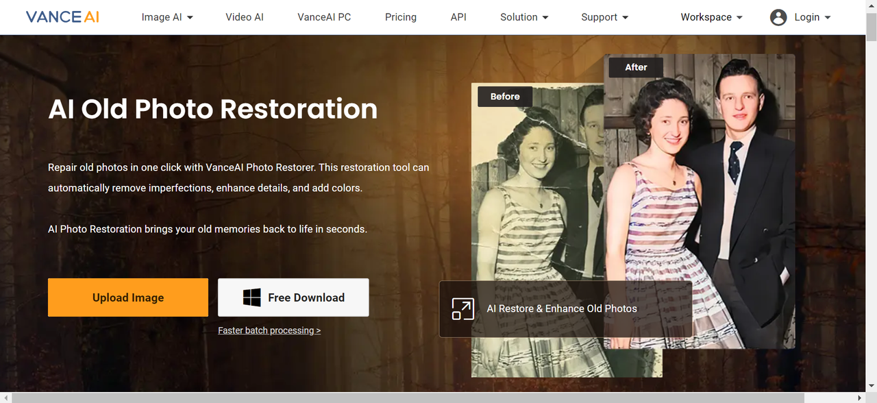Click the Solution menu label
Screen dimensions: 877x403
click(519, 17)
